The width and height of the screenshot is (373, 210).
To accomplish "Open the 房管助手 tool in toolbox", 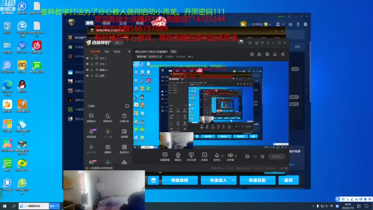I will pos(108,118).
